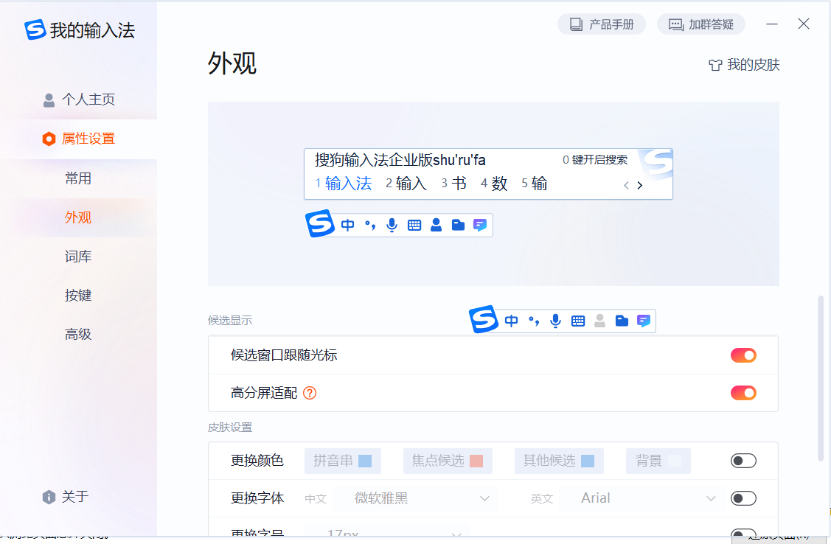Click the purple chat icon on floating status bar
Image resolution: width=831 pixels, height=544 pixels.
[644, 321]
